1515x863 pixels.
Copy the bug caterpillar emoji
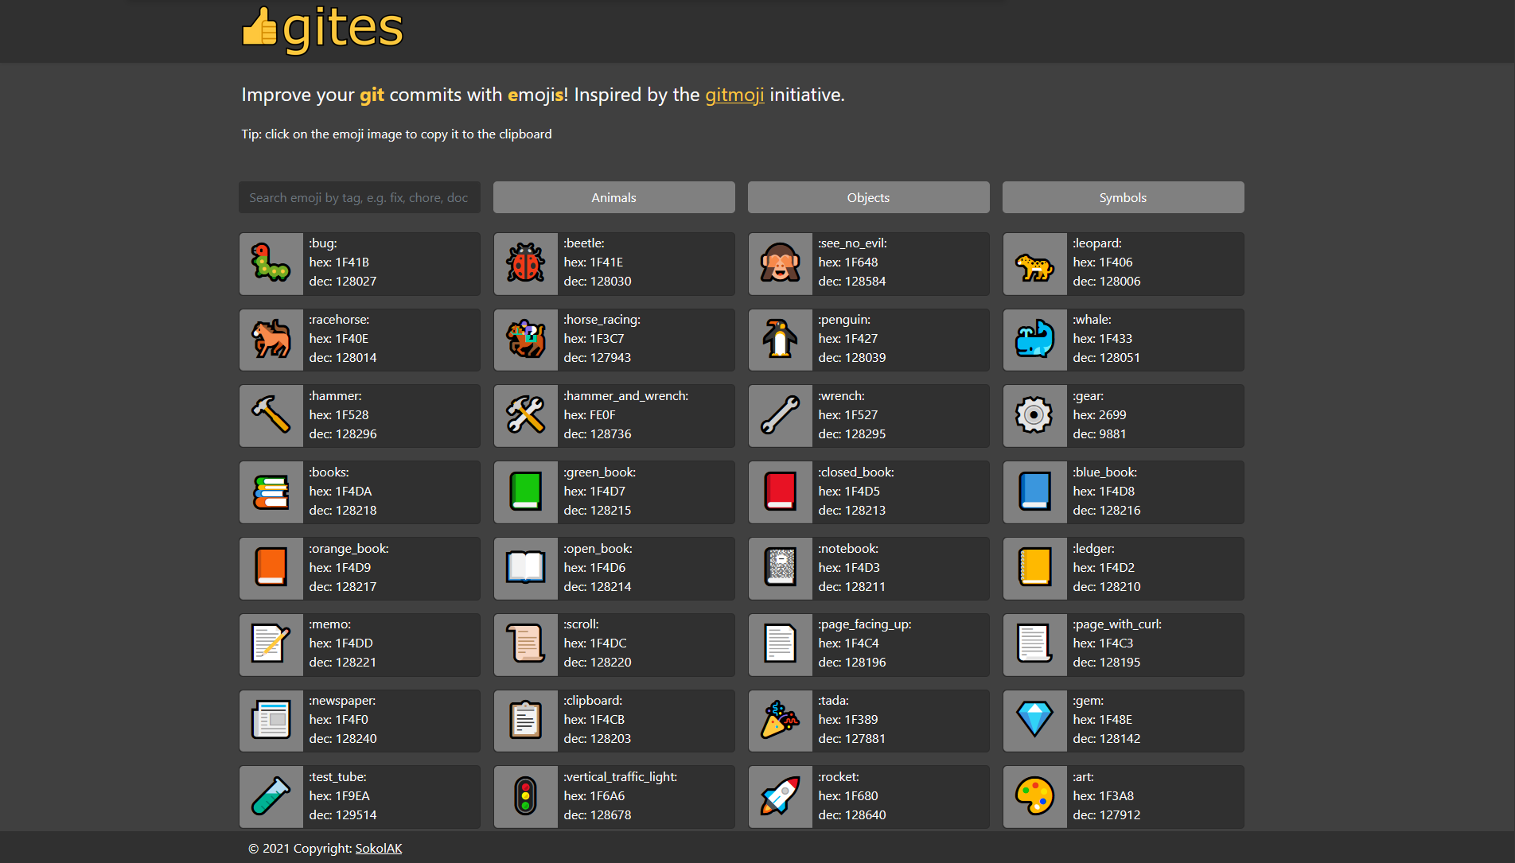(x=271, y=263)
